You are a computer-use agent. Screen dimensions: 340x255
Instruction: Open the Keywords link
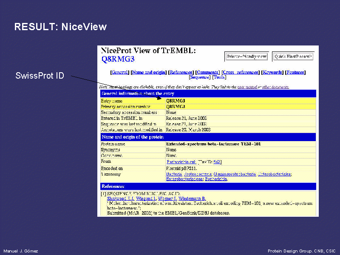pos(272,72)
